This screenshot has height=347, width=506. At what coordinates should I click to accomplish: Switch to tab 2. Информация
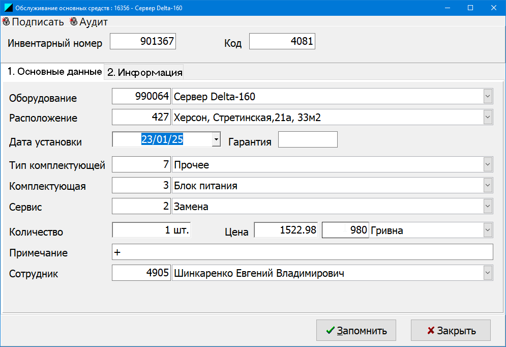point(144,72)
